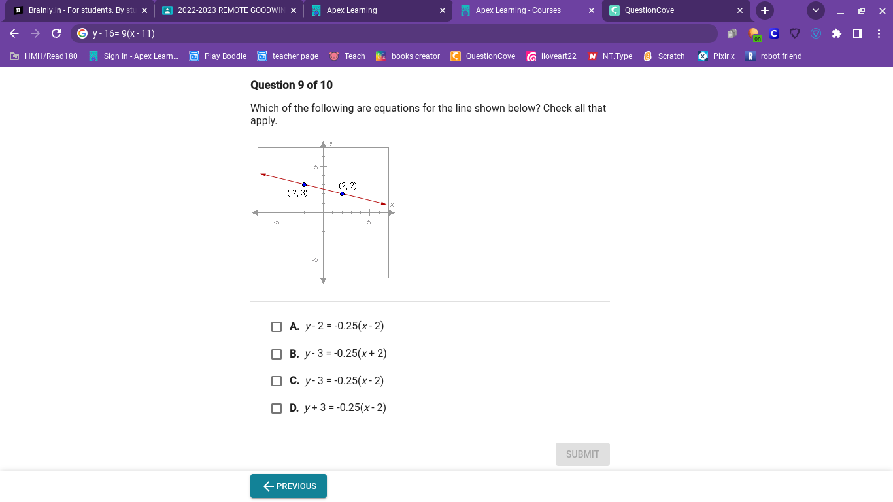
Task: Click the PREVIOUS button
Action: coord(288,486)
